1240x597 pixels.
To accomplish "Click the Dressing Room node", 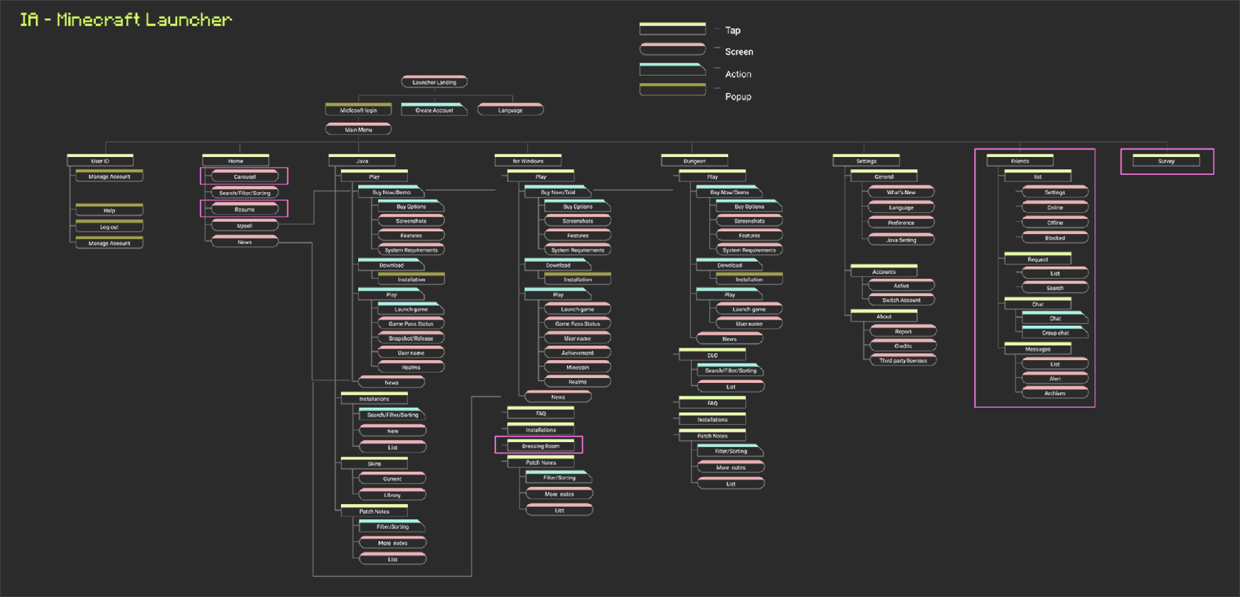I will [541, 446].
